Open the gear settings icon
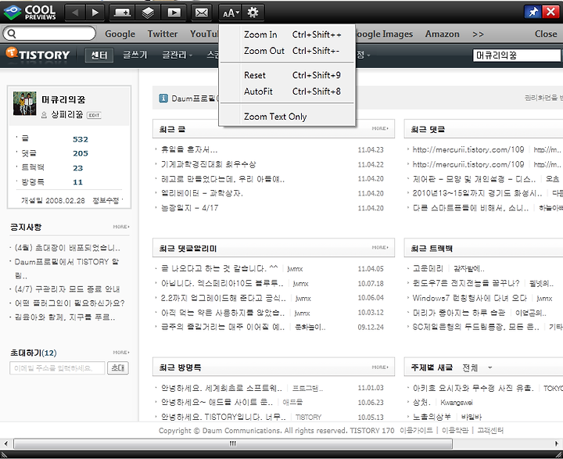 tap(253, 13)
